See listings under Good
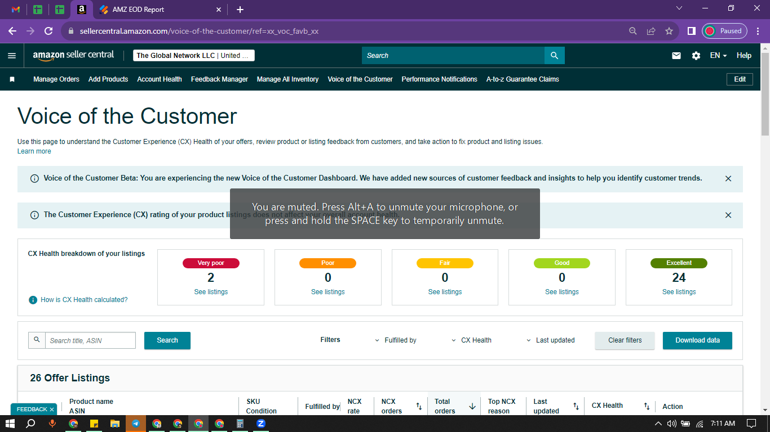The width and height of the screenshot is (770, 432). (562, 292)
